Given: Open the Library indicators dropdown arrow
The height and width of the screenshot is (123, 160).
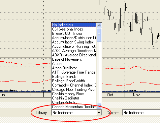Looking at the screenshot, I should click(x=99, y=113).
